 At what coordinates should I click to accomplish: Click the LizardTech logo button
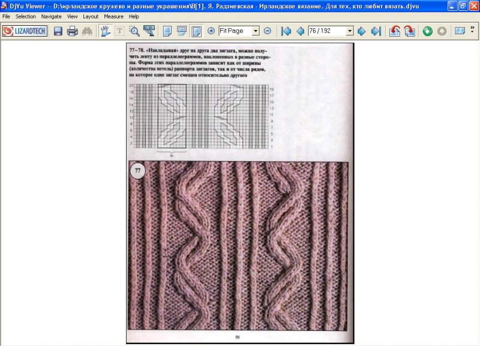(x=25, y=31)
